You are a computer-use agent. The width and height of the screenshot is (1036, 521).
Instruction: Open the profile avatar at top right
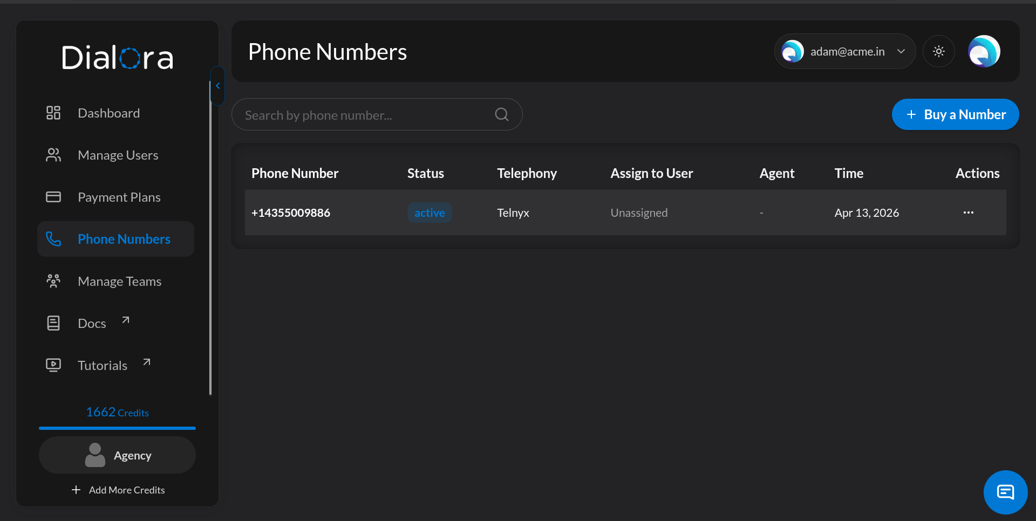click(984, 52)
